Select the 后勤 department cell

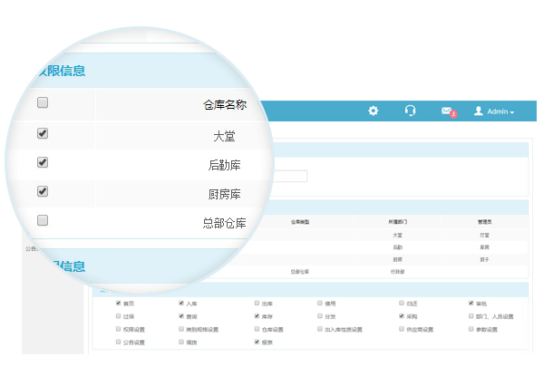(398, 247)
